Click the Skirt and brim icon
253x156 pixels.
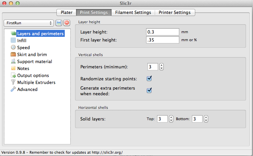[x=13, y=54]
